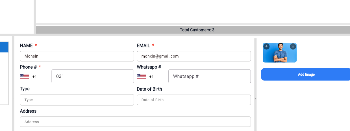
Task: Focus the NAME field containing Mohsin
Action: click(x=77, y=56)
